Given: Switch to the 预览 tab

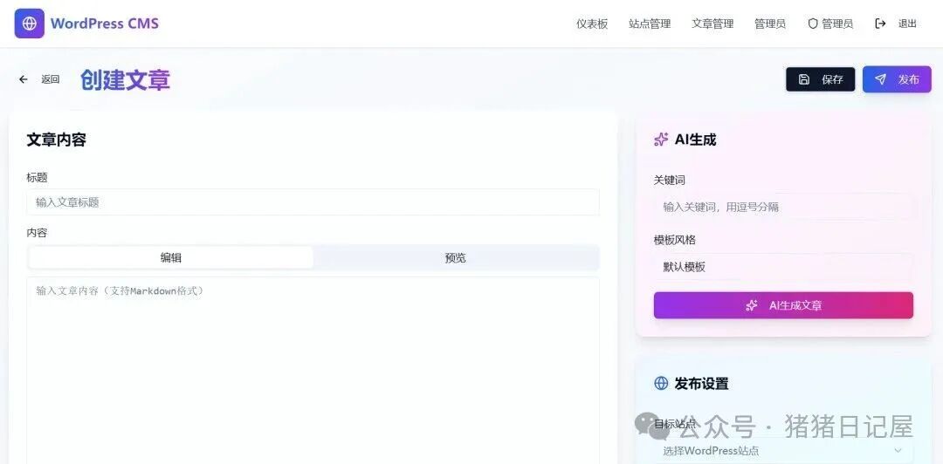Looking at the screenshot, I should 455,258.
